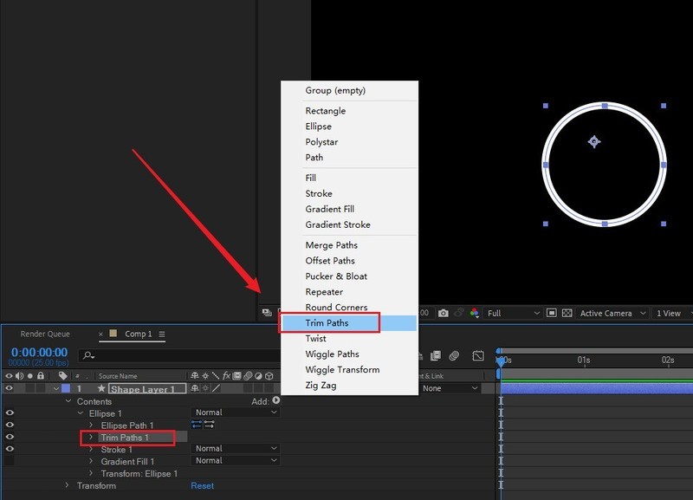Collapse the Ellipse 1 group
693x500 pixels.
[80, 413]
